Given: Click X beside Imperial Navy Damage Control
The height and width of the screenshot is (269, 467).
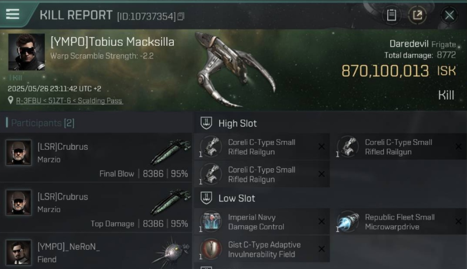Looking at the screenshot, I should (x=322, y=222).
